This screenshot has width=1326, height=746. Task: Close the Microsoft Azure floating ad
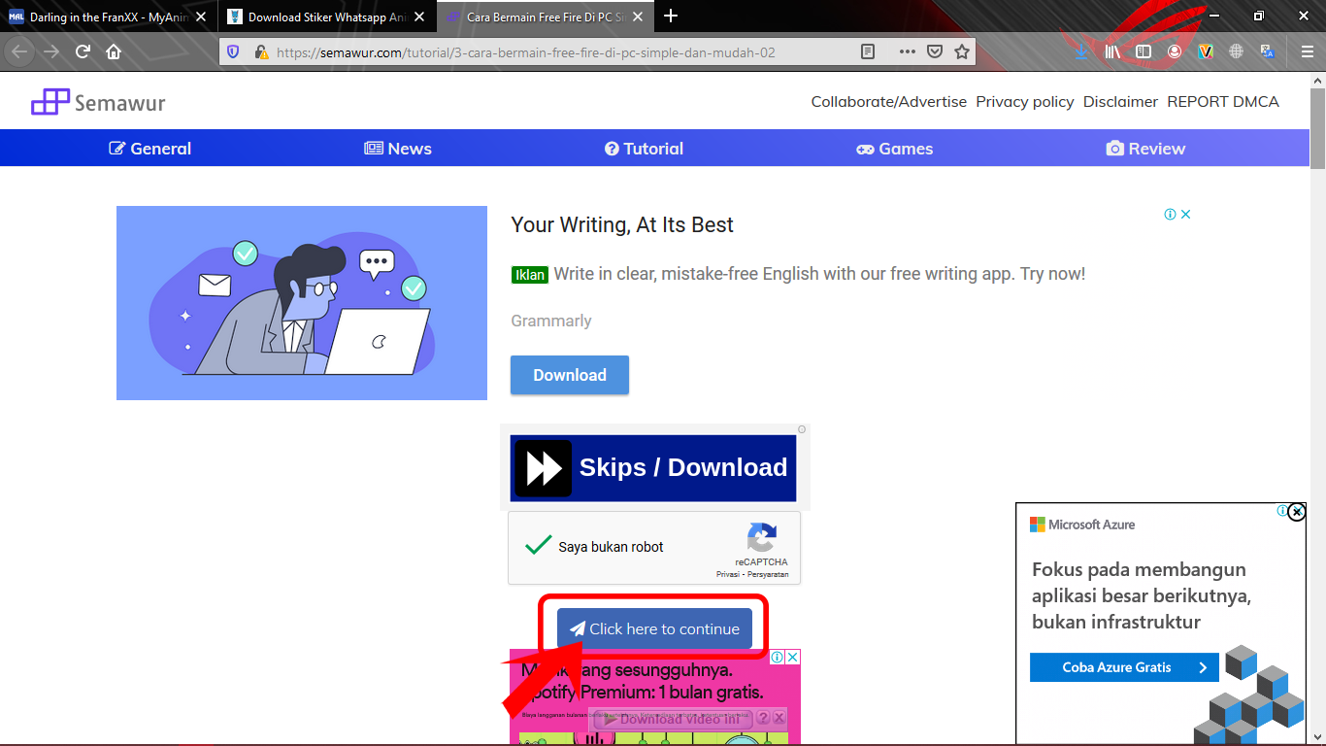(x=1297, y=512)
